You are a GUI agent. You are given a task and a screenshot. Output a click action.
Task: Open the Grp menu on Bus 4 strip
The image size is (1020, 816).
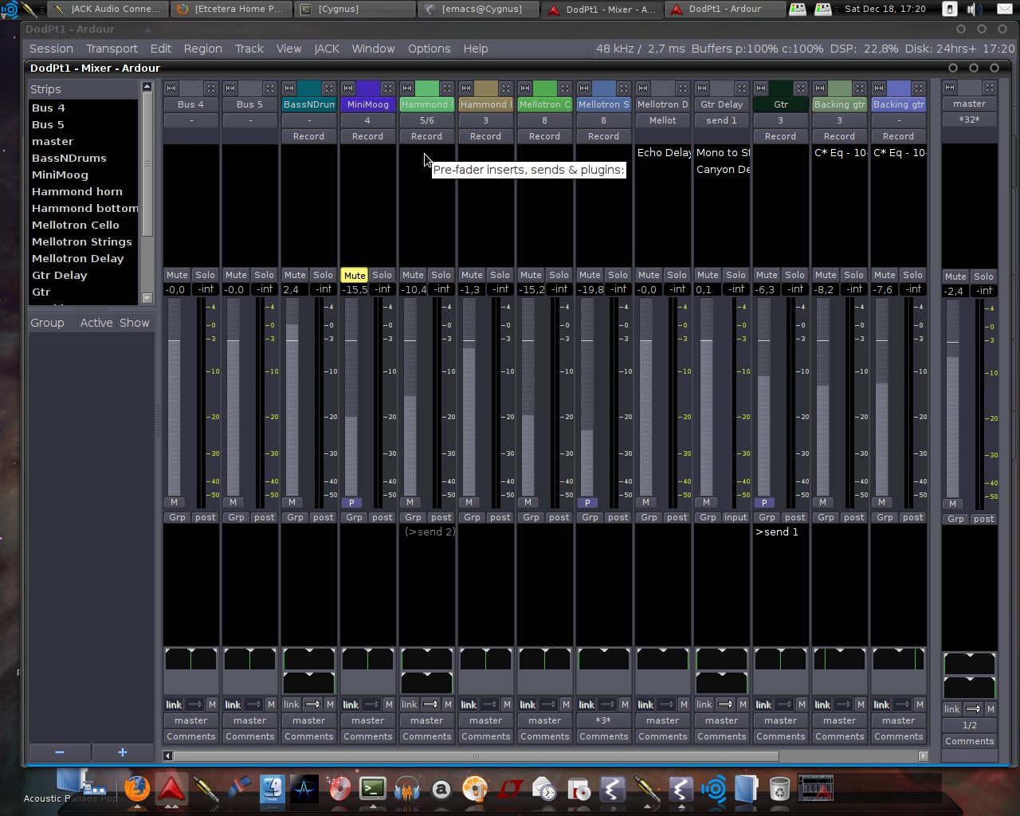click(177, 517)
